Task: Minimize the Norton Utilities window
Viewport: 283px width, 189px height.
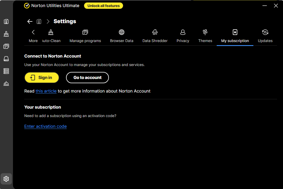Action: coord(265,6)
